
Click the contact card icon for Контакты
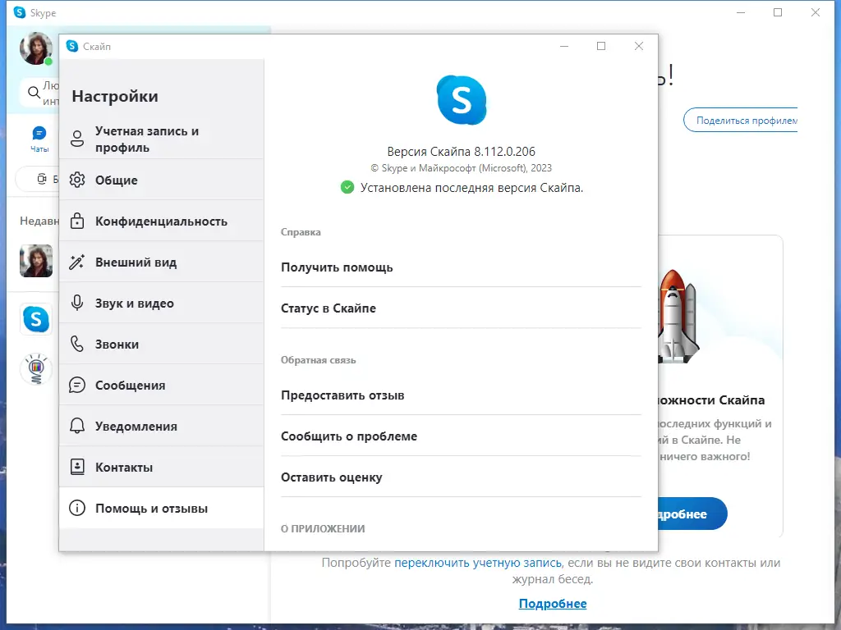pos(77,467)
